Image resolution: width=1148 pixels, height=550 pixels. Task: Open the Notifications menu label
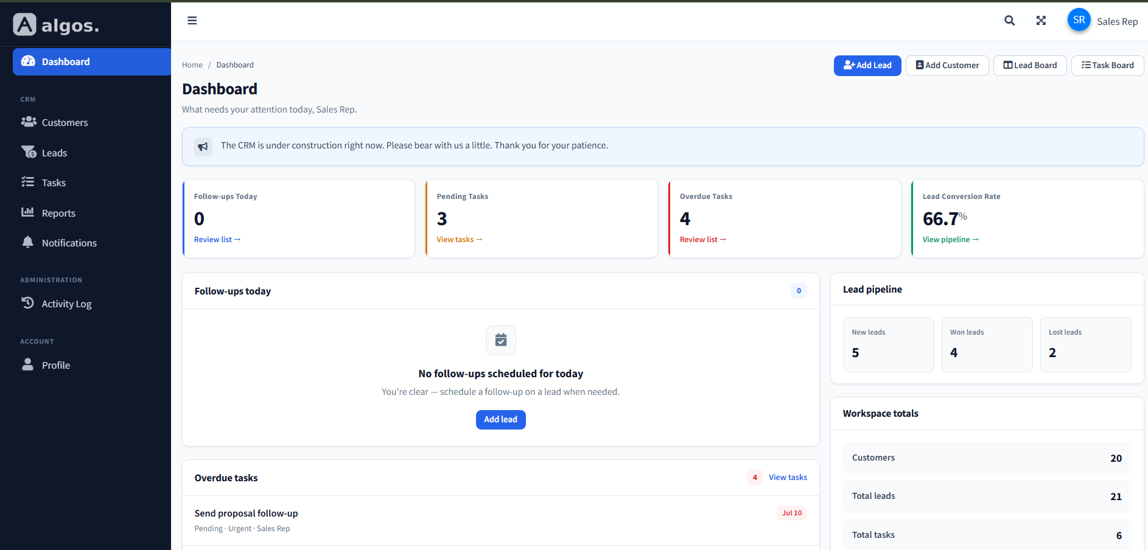point(69,243)
